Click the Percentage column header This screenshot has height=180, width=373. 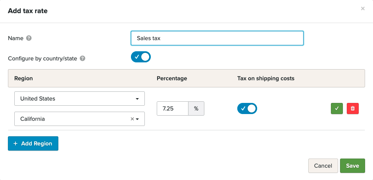(171, 78)
